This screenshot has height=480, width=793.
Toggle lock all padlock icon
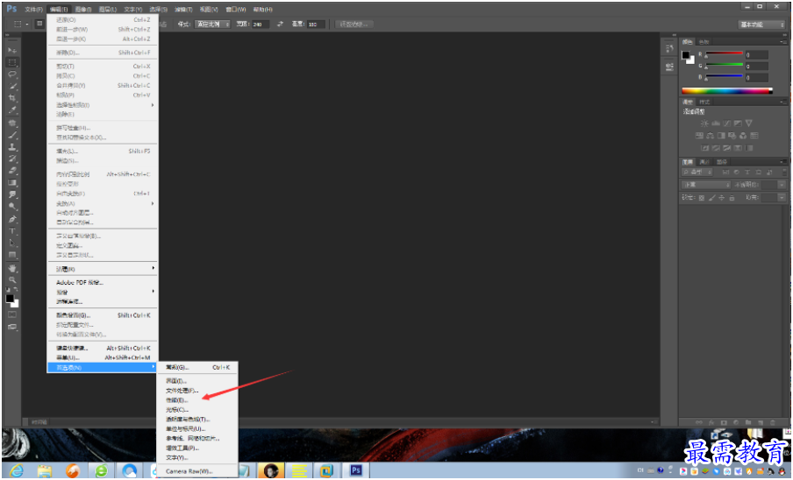(x=732, y=198)
